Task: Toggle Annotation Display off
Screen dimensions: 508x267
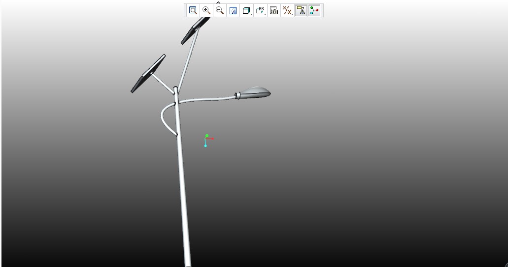Action: (x=301, y=10)
